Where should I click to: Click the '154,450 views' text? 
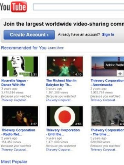11,142
